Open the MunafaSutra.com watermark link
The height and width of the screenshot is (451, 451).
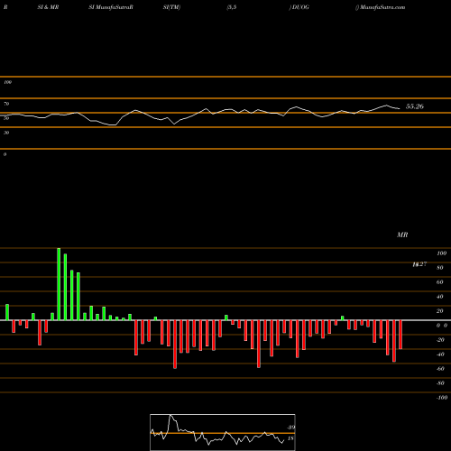point(382,7)
